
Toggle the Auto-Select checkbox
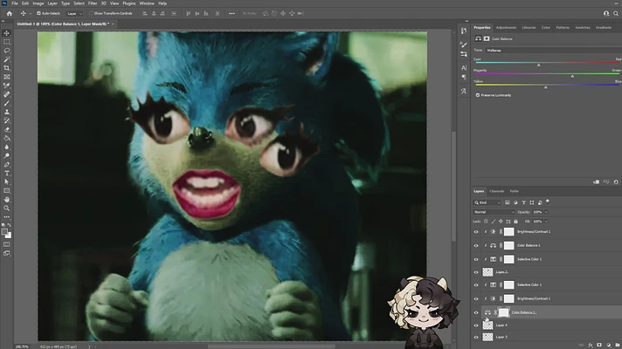[x=38, y=13]
